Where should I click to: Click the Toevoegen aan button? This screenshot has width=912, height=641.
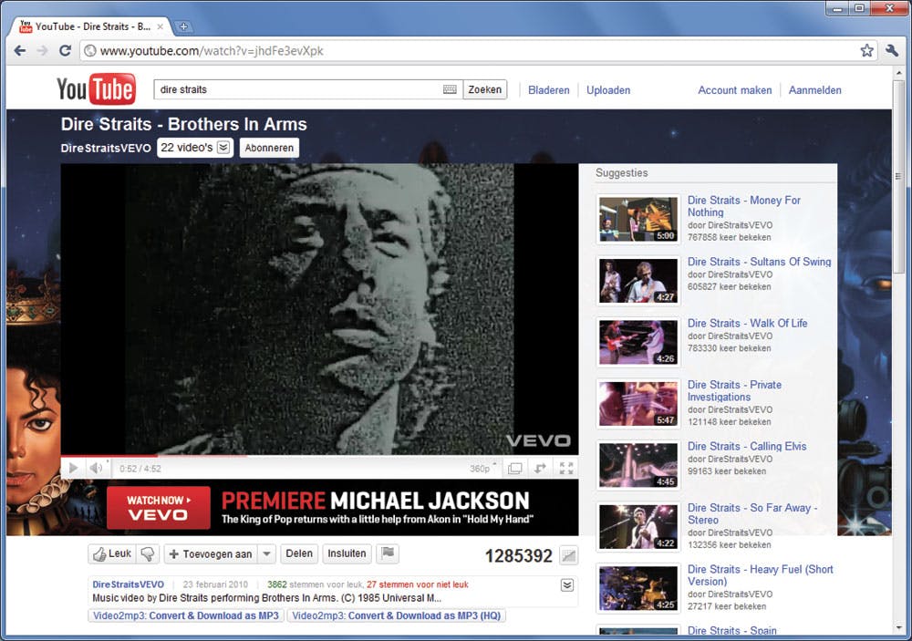[212, 553]
